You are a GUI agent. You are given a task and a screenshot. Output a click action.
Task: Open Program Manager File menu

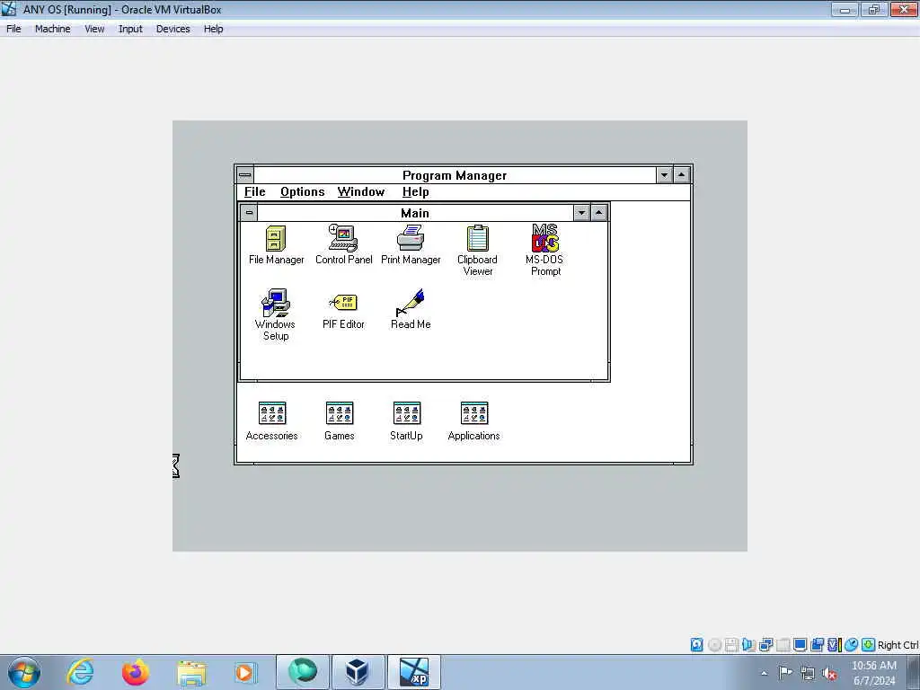(x=254, y=192)
